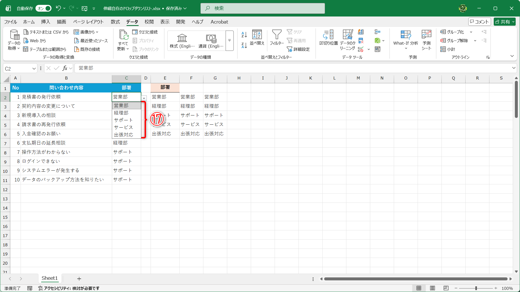Click the 並べ替え button
This screenshot has height=292, width=520.
point(257,38)
